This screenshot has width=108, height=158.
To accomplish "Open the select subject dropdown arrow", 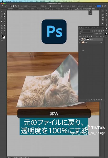I will [x=86, y=6].
